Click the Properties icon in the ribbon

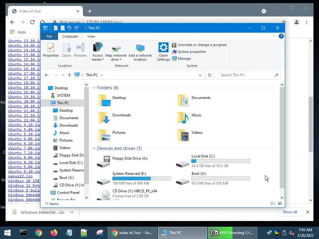click(51, 50)
